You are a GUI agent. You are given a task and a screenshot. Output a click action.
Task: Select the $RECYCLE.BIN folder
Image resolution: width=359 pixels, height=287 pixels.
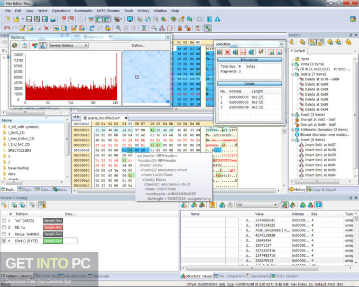(19, 150)
